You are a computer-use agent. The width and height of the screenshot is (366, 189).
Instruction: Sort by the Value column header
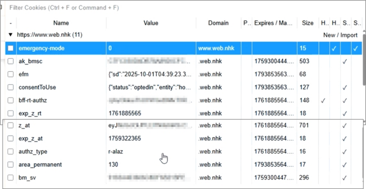[151, 23]
